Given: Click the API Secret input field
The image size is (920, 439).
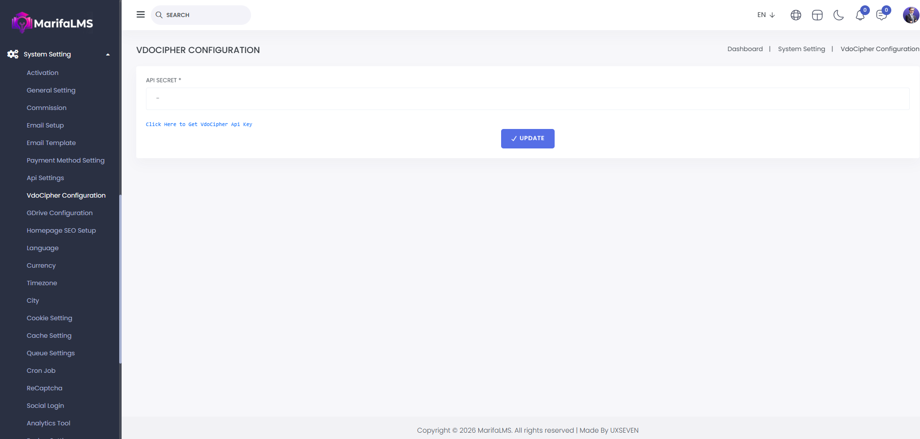Looking at the screenshot, I should tap(527, 99).
